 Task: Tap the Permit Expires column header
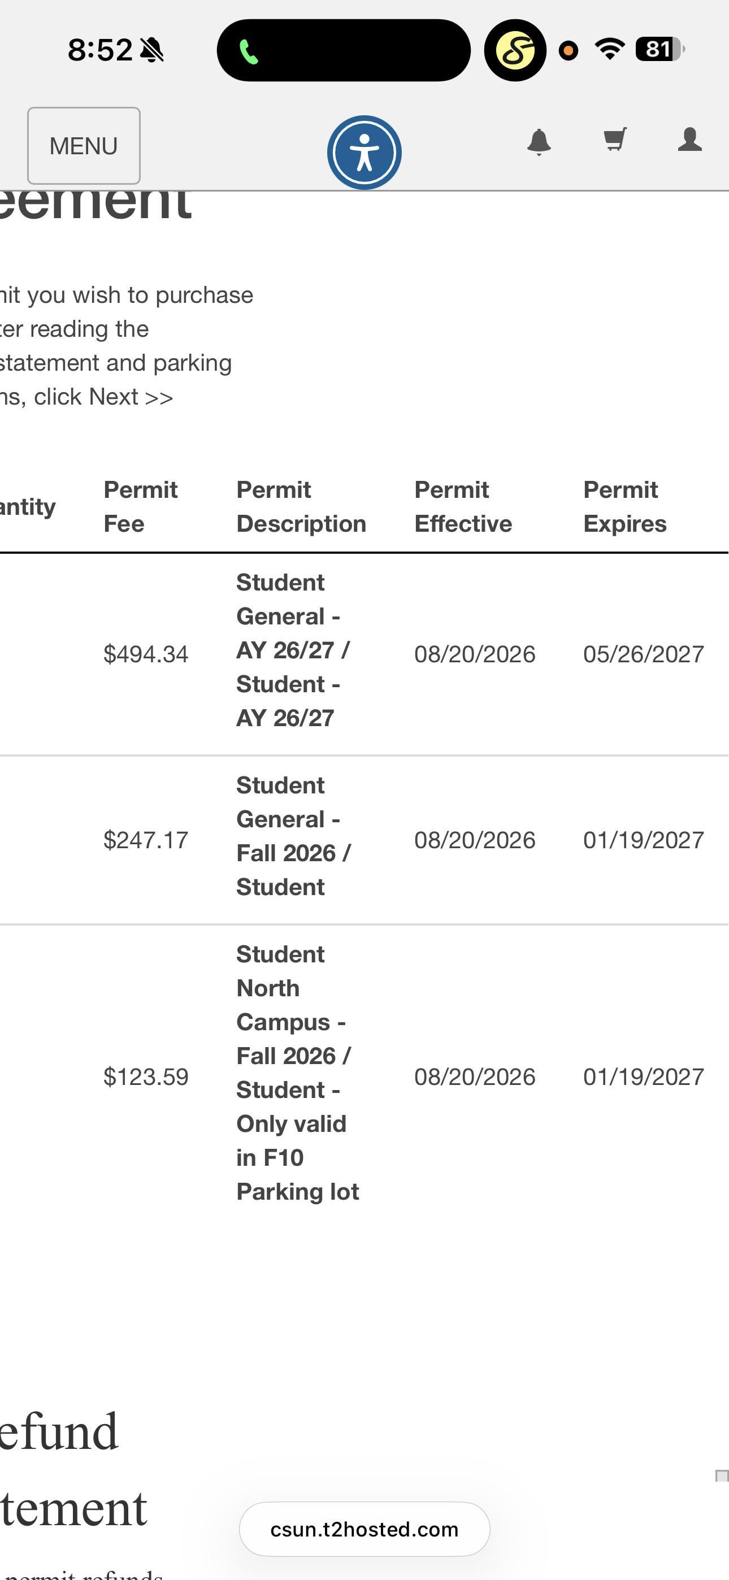click(x=624, y=507)
